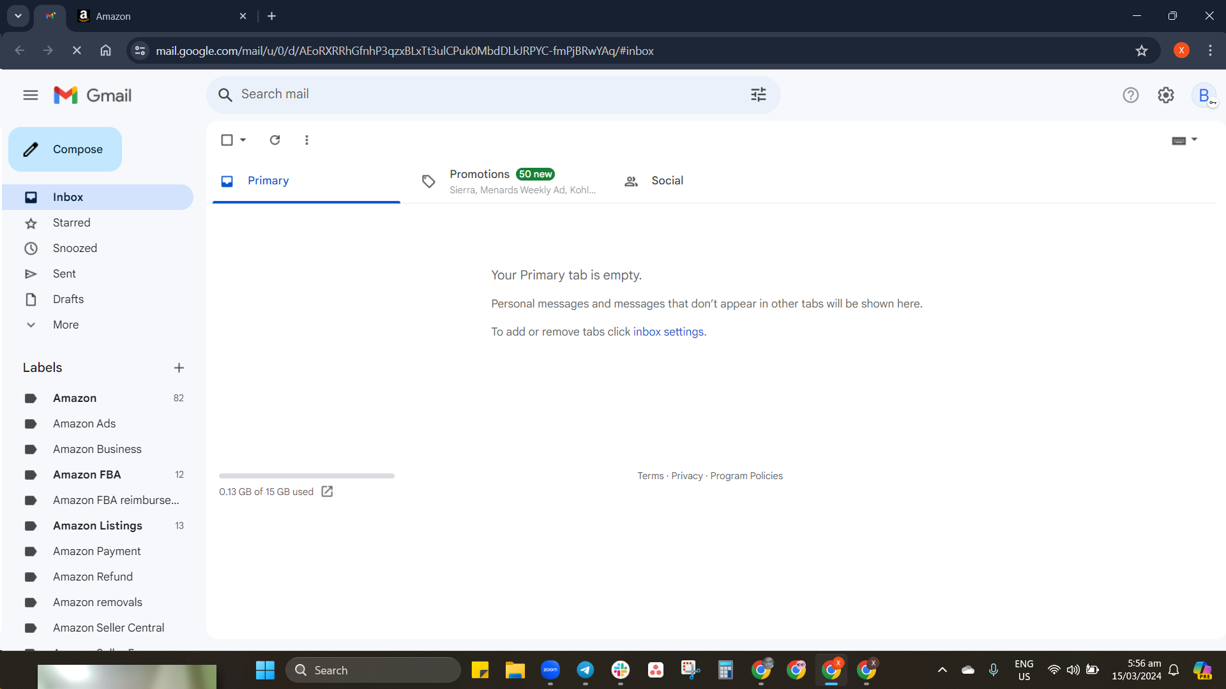Screen dimensions: 1226x689
Task: Launch Zoom from the taskbar
Action: 550,670
